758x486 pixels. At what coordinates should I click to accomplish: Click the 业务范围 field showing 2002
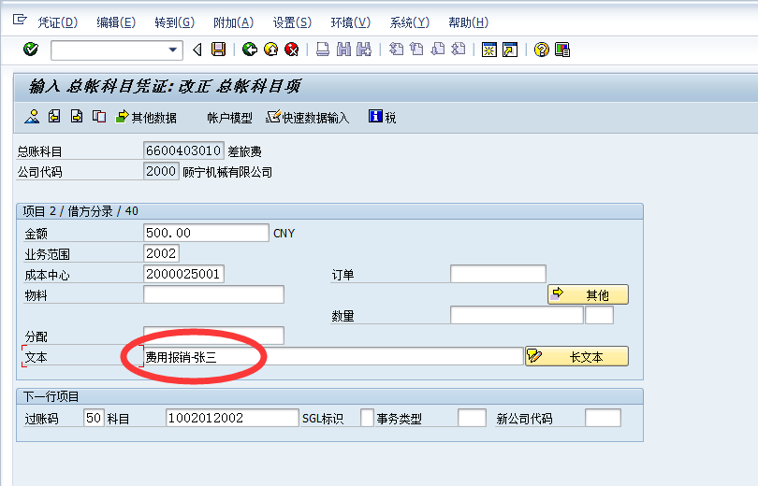coord(162,253)
